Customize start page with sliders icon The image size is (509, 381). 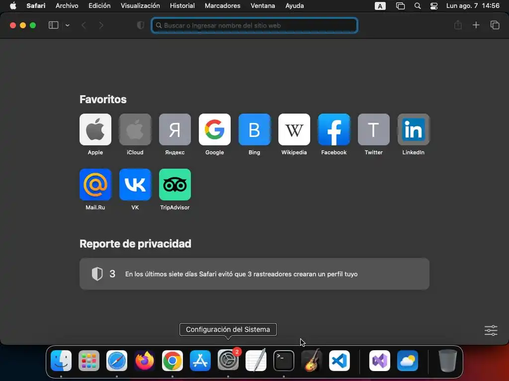(x=491, y=330)
